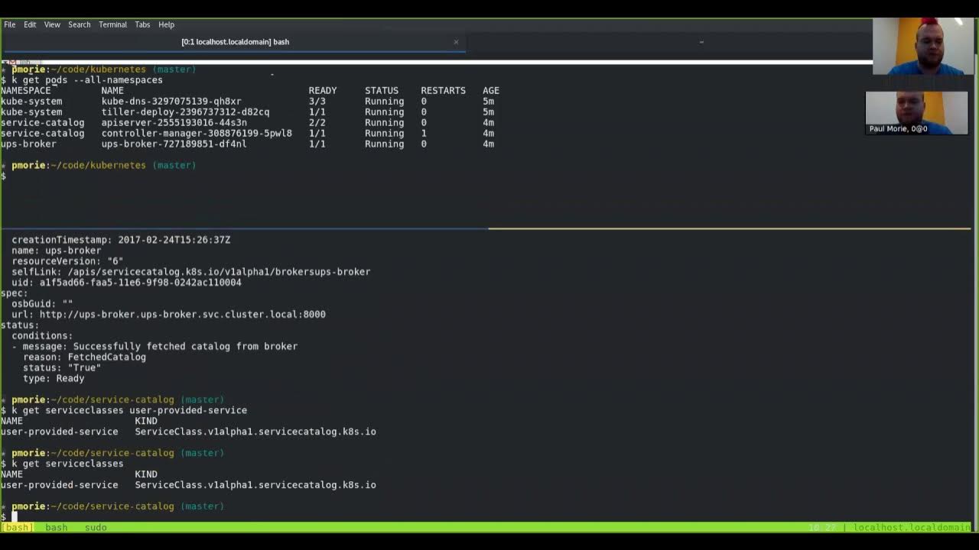Open the Search menu
979x550 pixels.
79,24
